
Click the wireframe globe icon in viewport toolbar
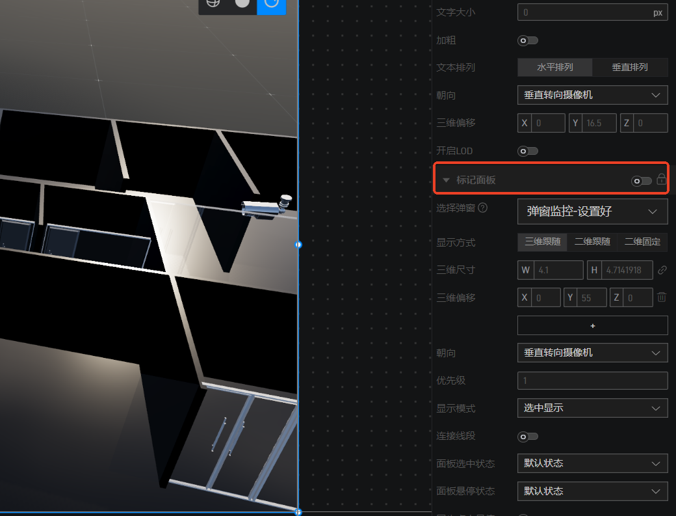(x=213, y=3)
